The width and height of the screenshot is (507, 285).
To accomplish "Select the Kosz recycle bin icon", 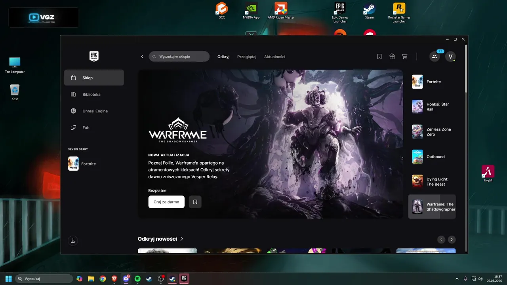I will pos(15,92).
